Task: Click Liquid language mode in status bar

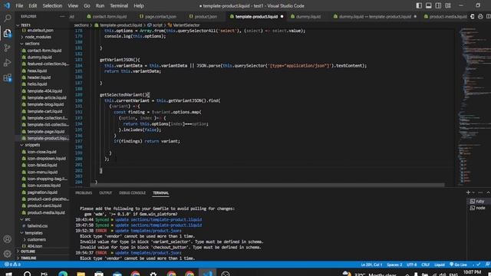Action: pyautogui.click(x=440, y=264)
